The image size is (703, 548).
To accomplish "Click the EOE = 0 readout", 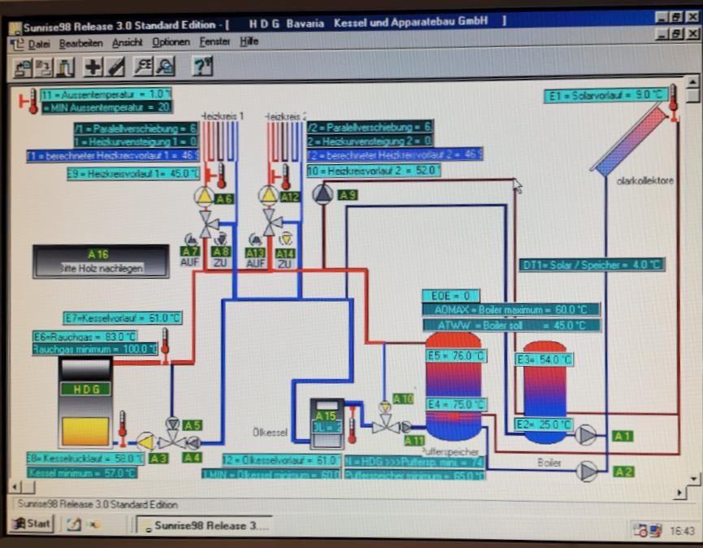I will pos(450,296).
